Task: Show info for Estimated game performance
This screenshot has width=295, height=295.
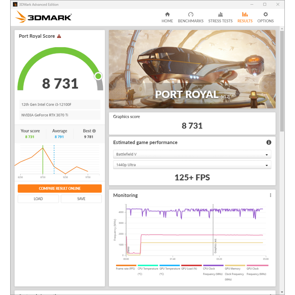Action: 269,142
